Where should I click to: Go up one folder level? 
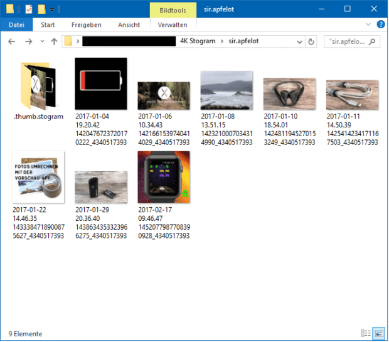[54, 41]
